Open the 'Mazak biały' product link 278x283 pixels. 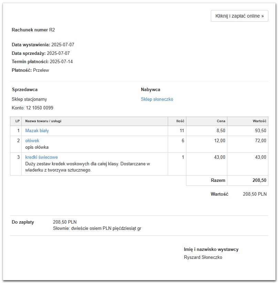pos(37,131)
